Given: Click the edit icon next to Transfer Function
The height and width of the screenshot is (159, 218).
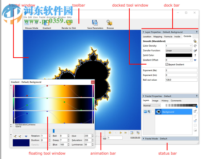Looking at the screenshot, I should 195,51.
